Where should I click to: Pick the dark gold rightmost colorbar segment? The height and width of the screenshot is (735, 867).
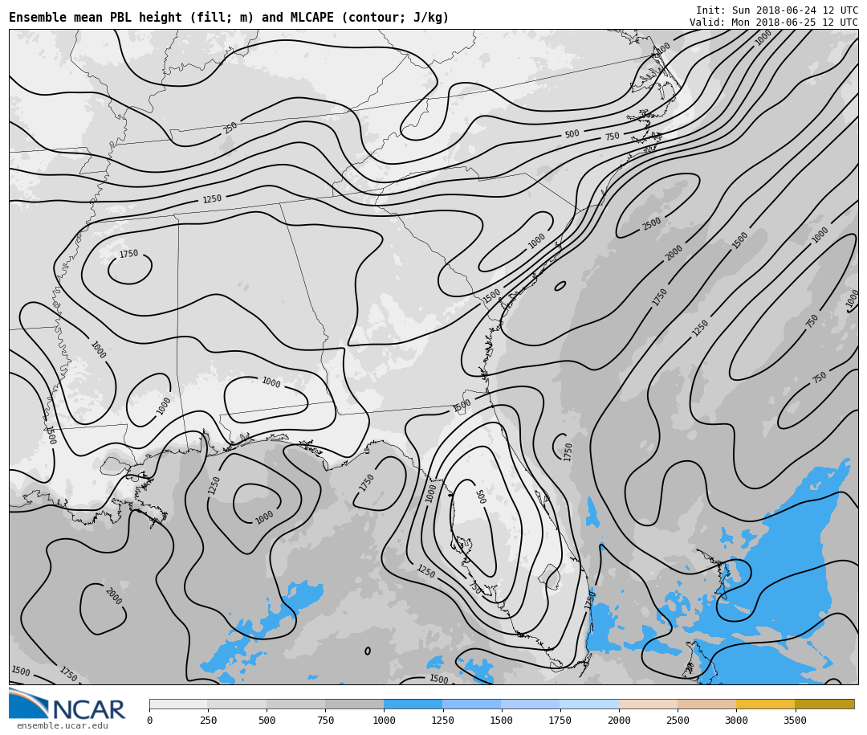824,704
